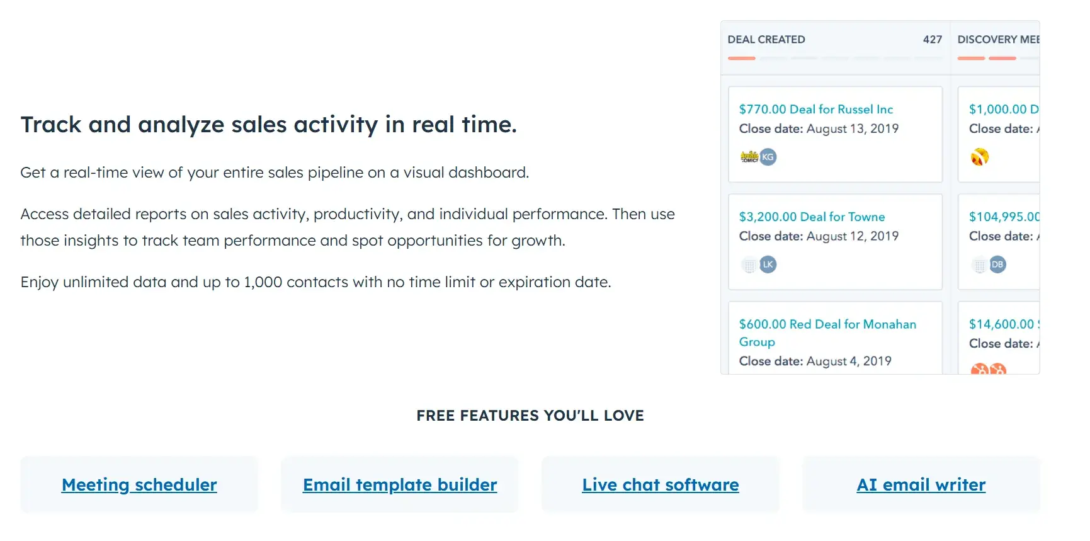Open the $104,995.00 deal card
Screen dimensions: 1090x541
1004,217
